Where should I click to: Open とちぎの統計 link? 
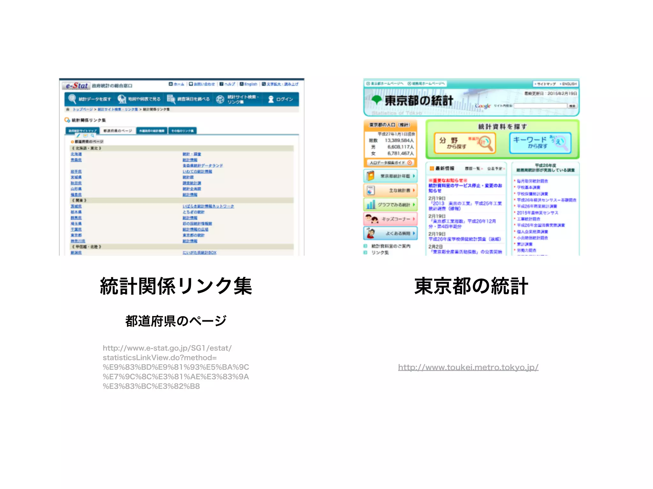coord(194,212)
